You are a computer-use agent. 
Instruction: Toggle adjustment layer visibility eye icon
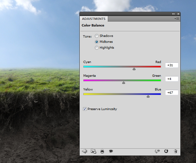click(x=111, y=151)
